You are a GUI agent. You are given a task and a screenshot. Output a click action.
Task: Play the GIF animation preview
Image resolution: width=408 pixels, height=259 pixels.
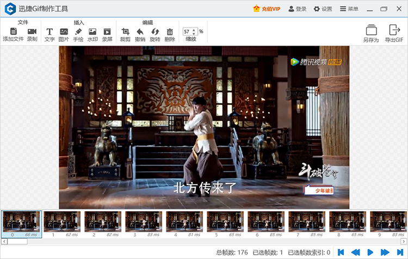(x=370, y=252)
